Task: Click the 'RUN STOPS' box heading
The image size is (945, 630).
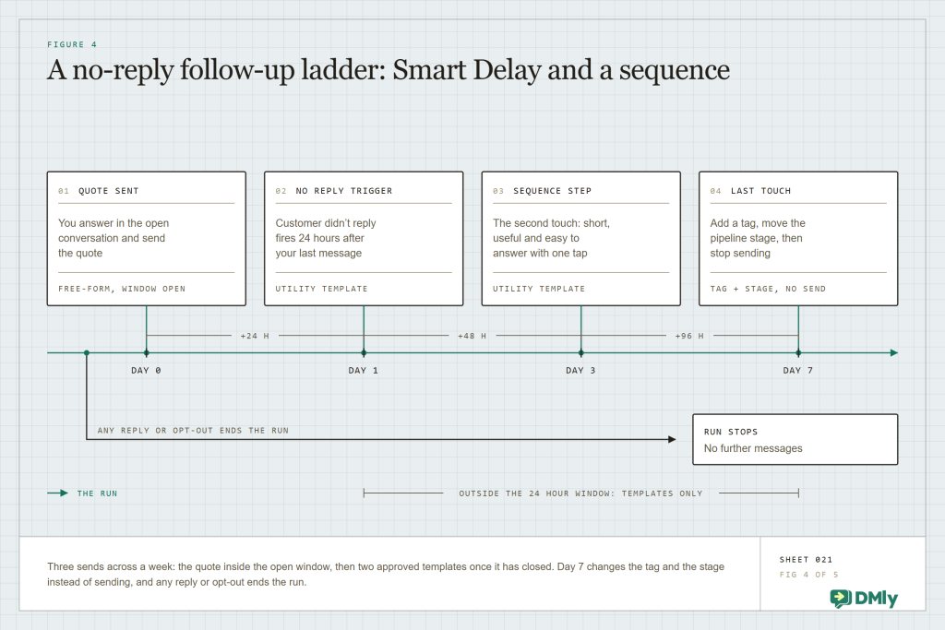Action: (731, 432)
